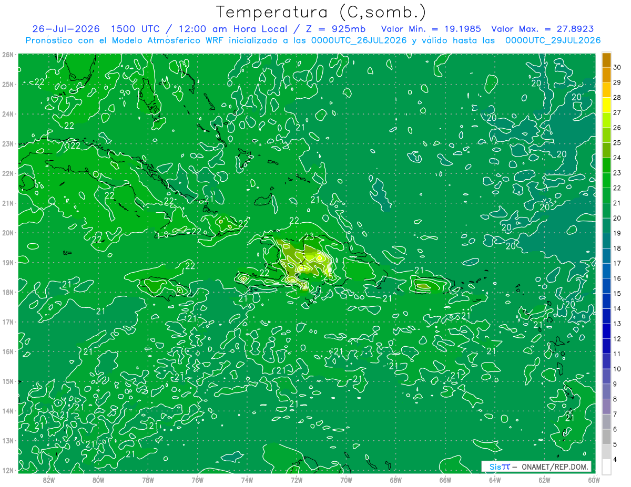Image resolution: width=631 pixels, height=487 pixels.
Task: Click the '18N' latitude axis label
Action: [x=8, y=292]
